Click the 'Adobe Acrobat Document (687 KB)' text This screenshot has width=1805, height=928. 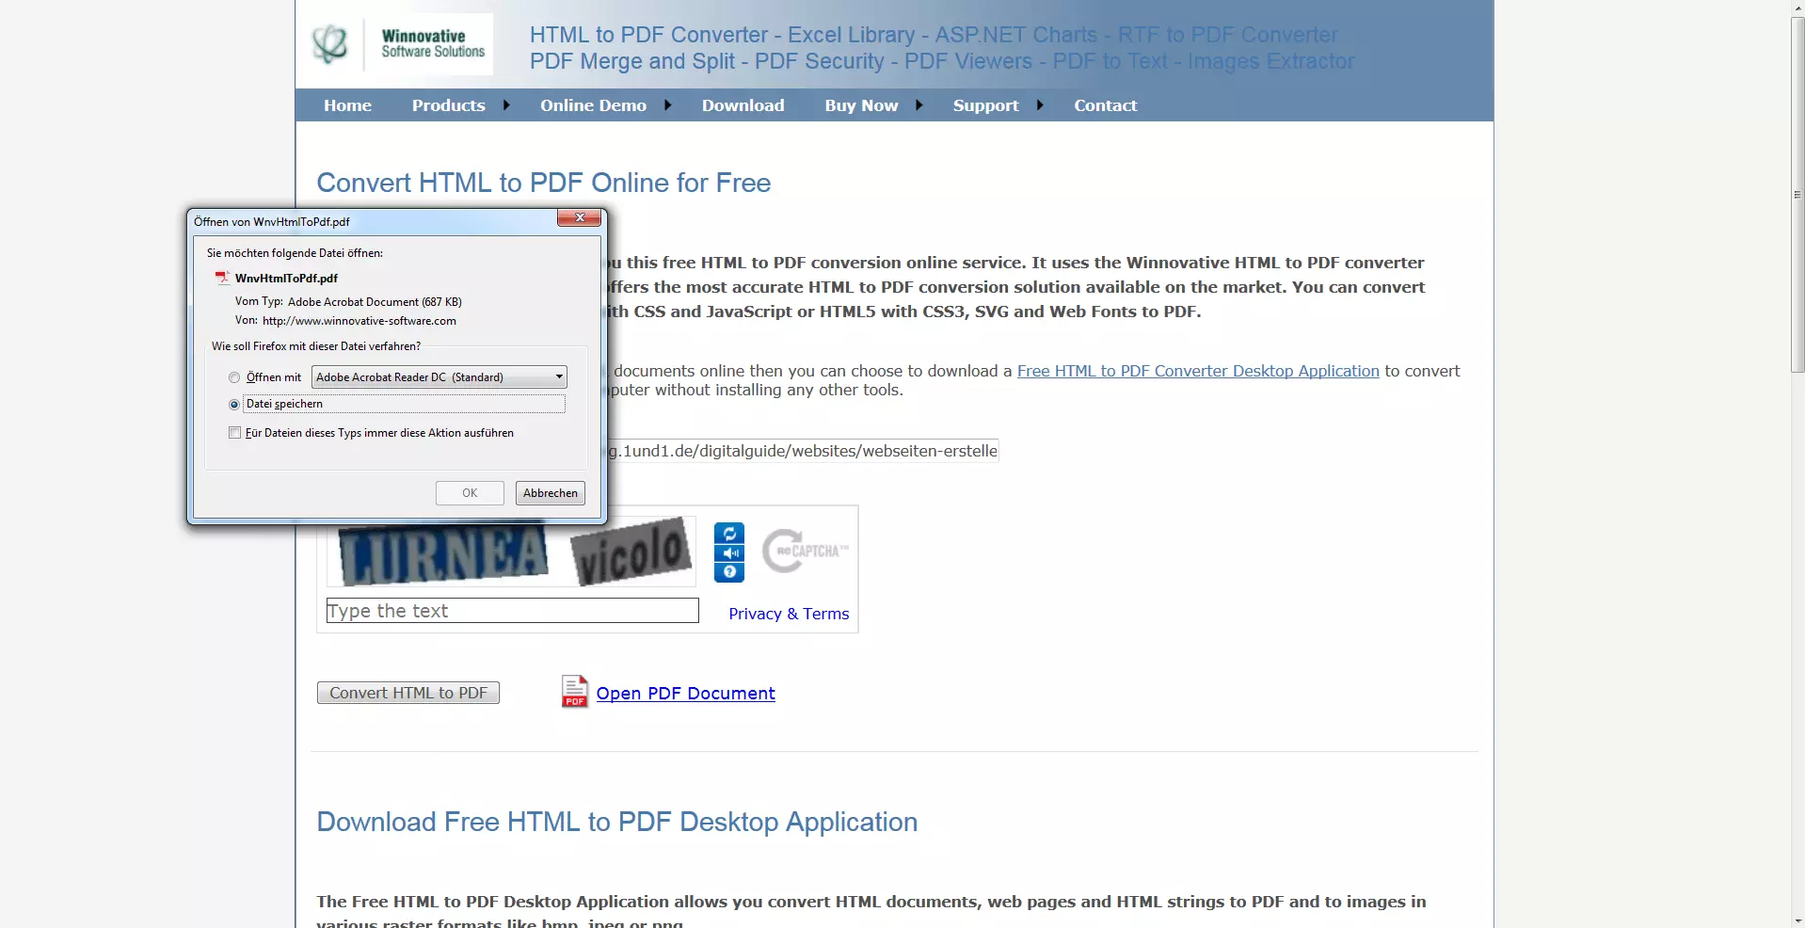375,302
